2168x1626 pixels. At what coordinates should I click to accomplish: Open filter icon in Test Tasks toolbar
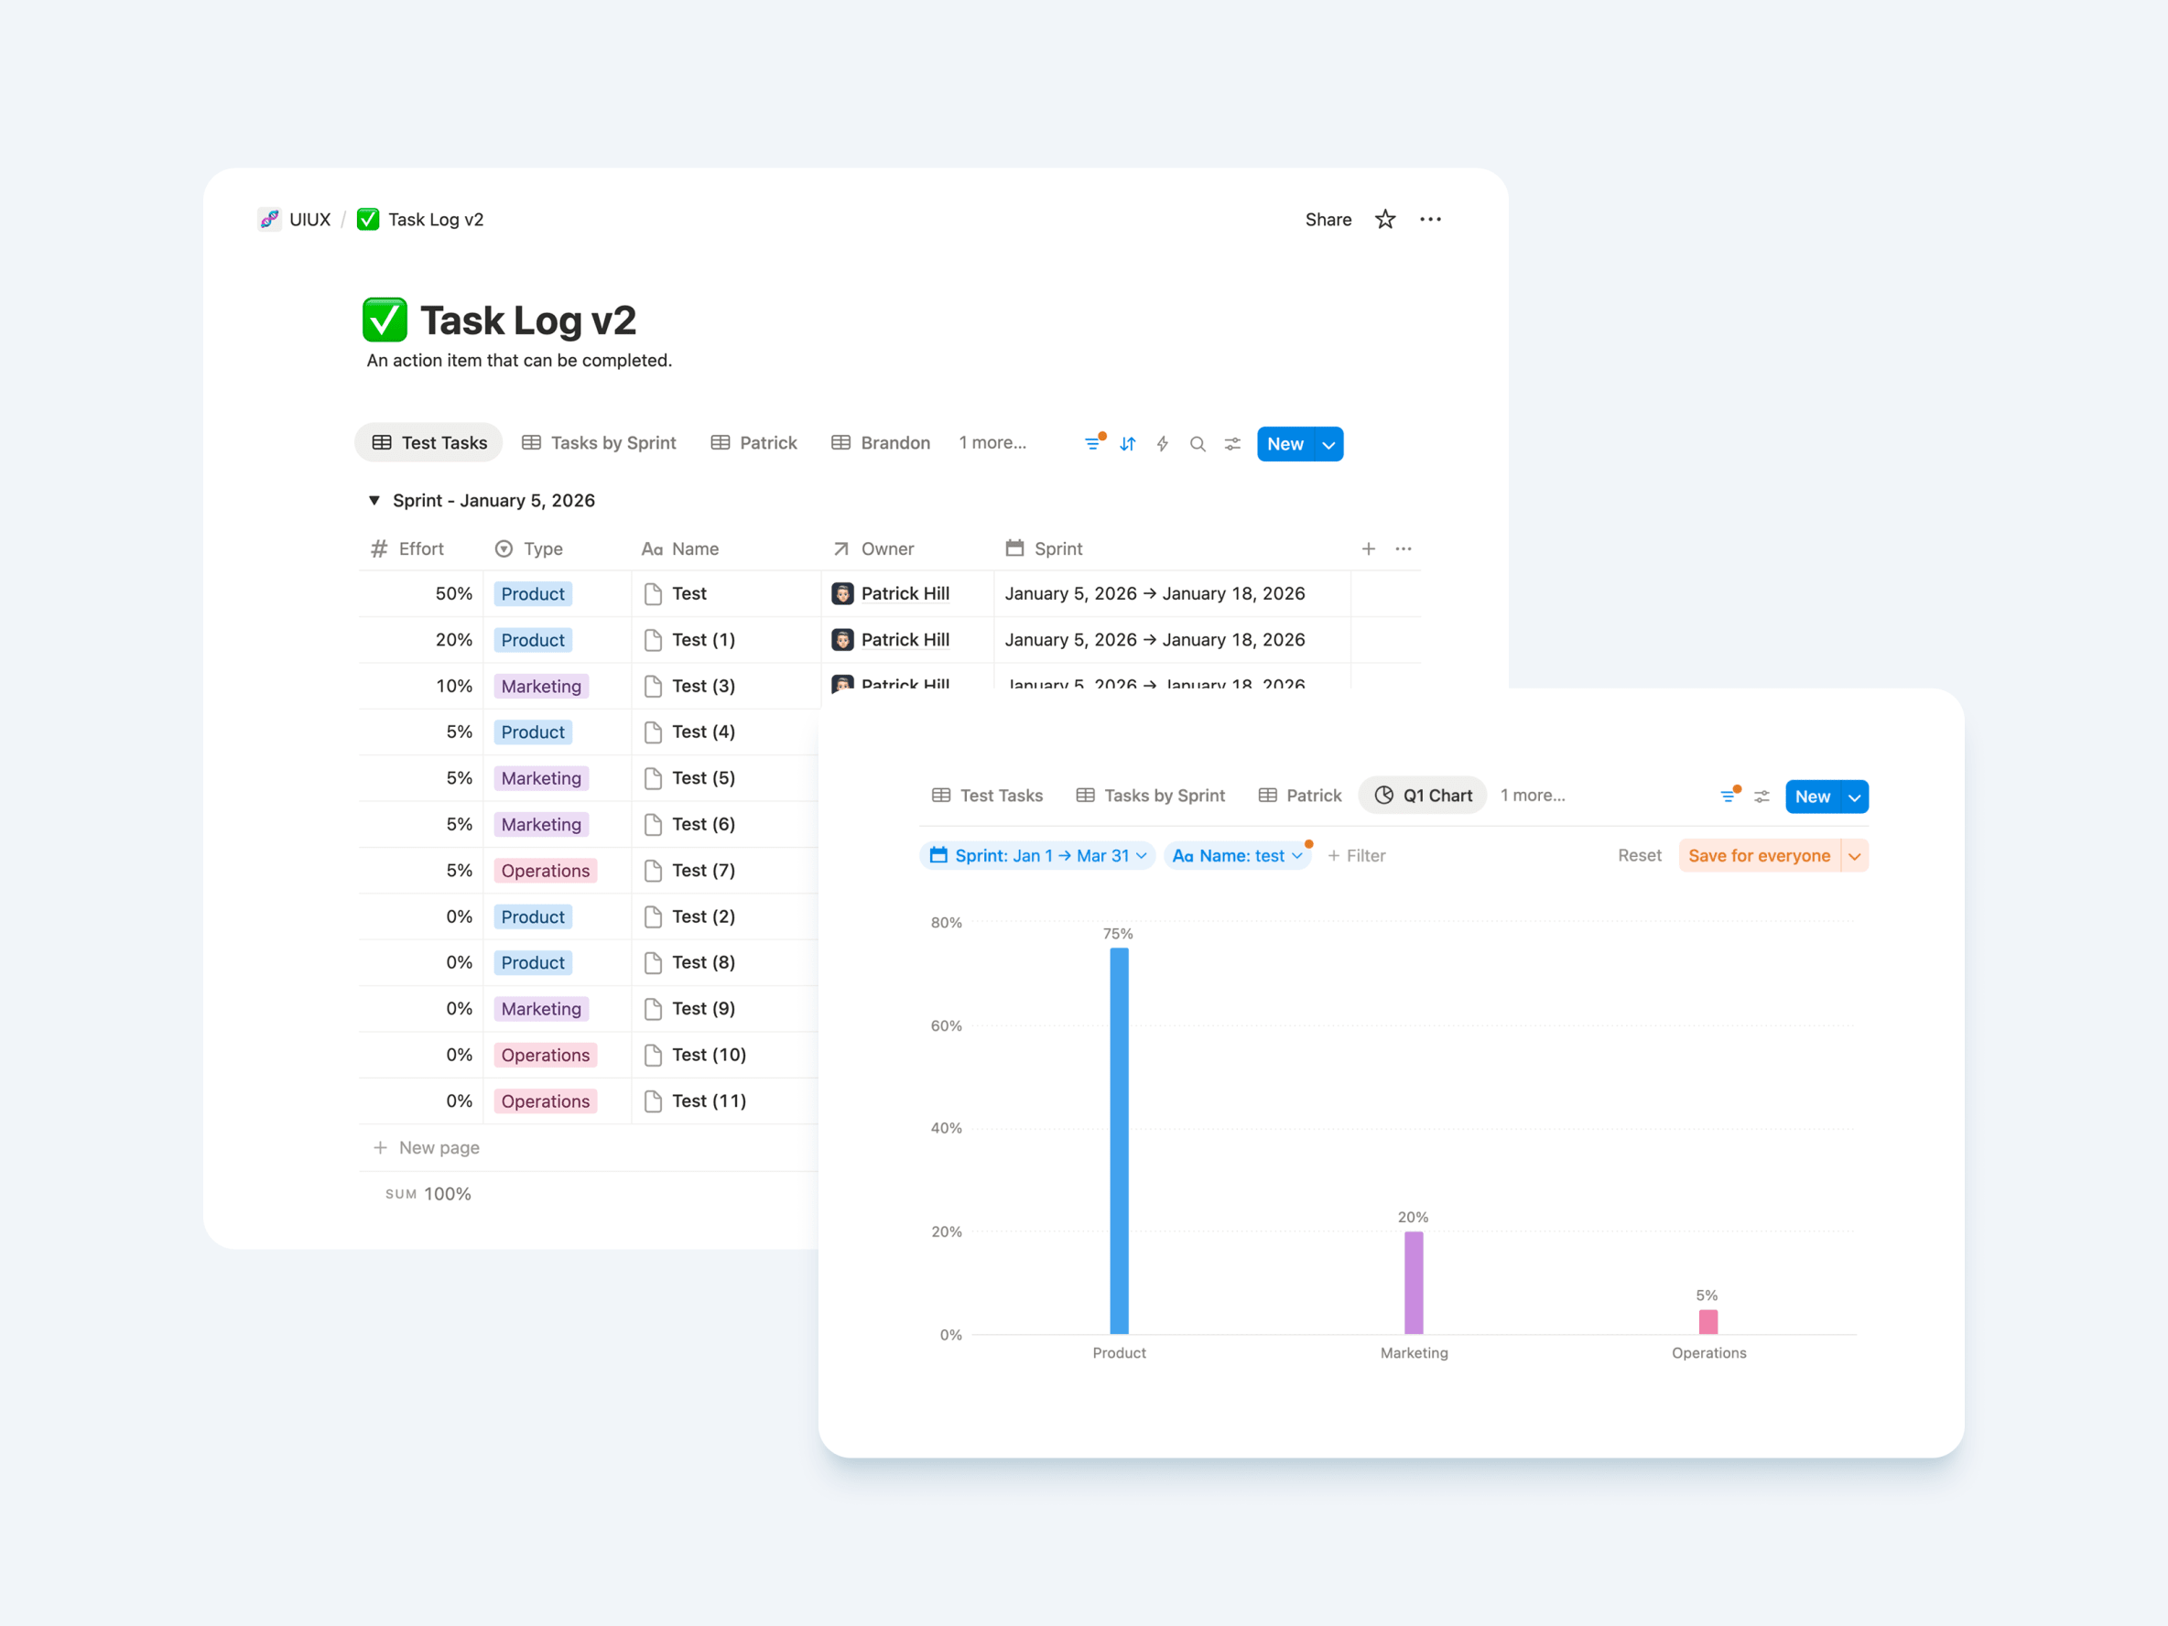click(1093, 444)
